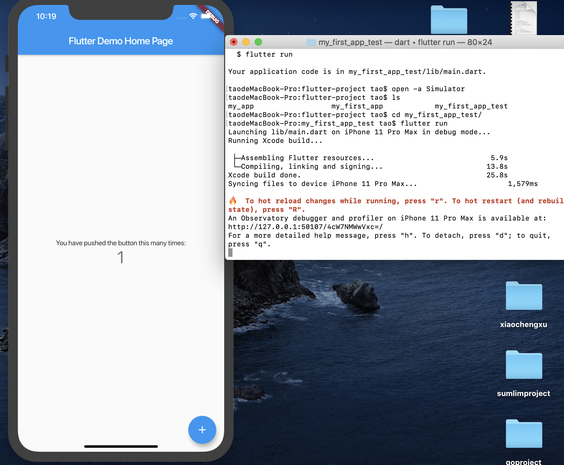Click the Wi-Fi icon in the simulator status bar
The image size is (564, 465).
tap(193, 16)
